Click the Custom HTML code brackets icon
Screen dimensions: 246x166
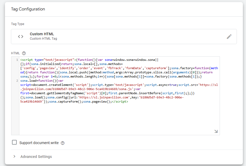21,37
